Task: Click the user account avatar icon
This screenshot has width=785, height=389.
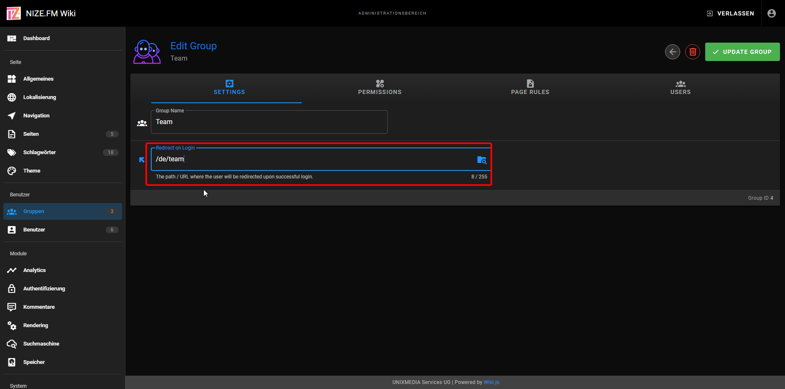Action: coord(771,13)
